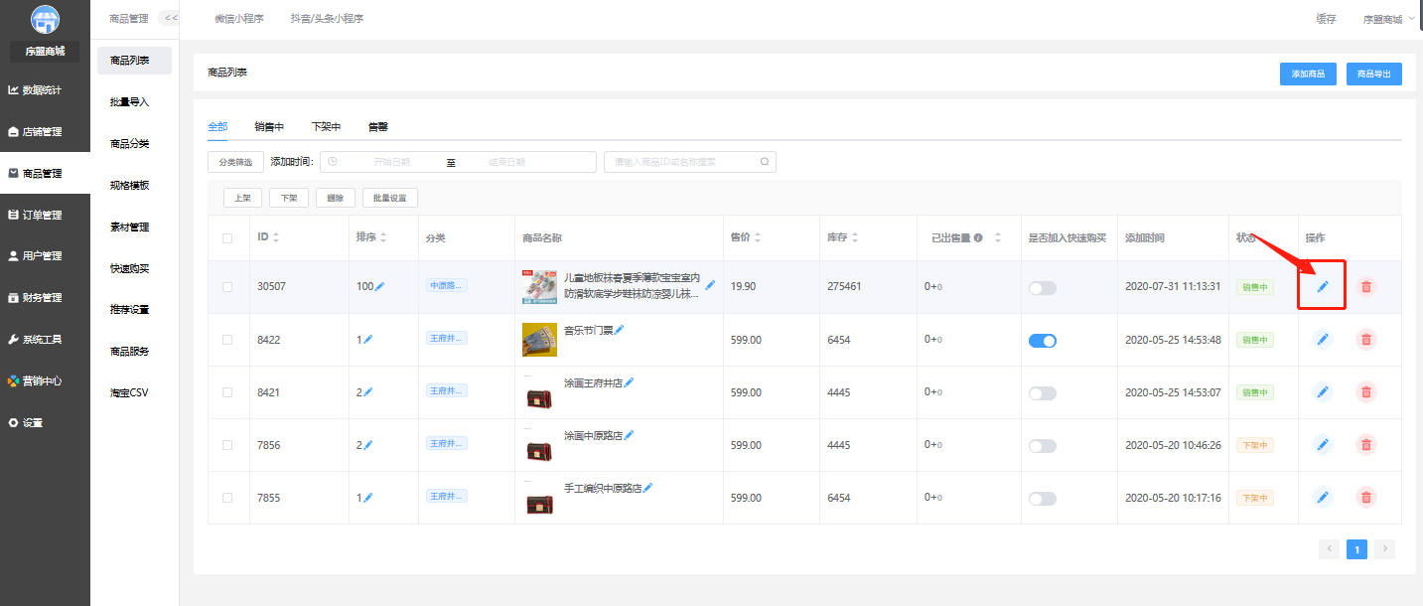
Task: Sort by 售价 column arrows
Action: coord(758,238)
